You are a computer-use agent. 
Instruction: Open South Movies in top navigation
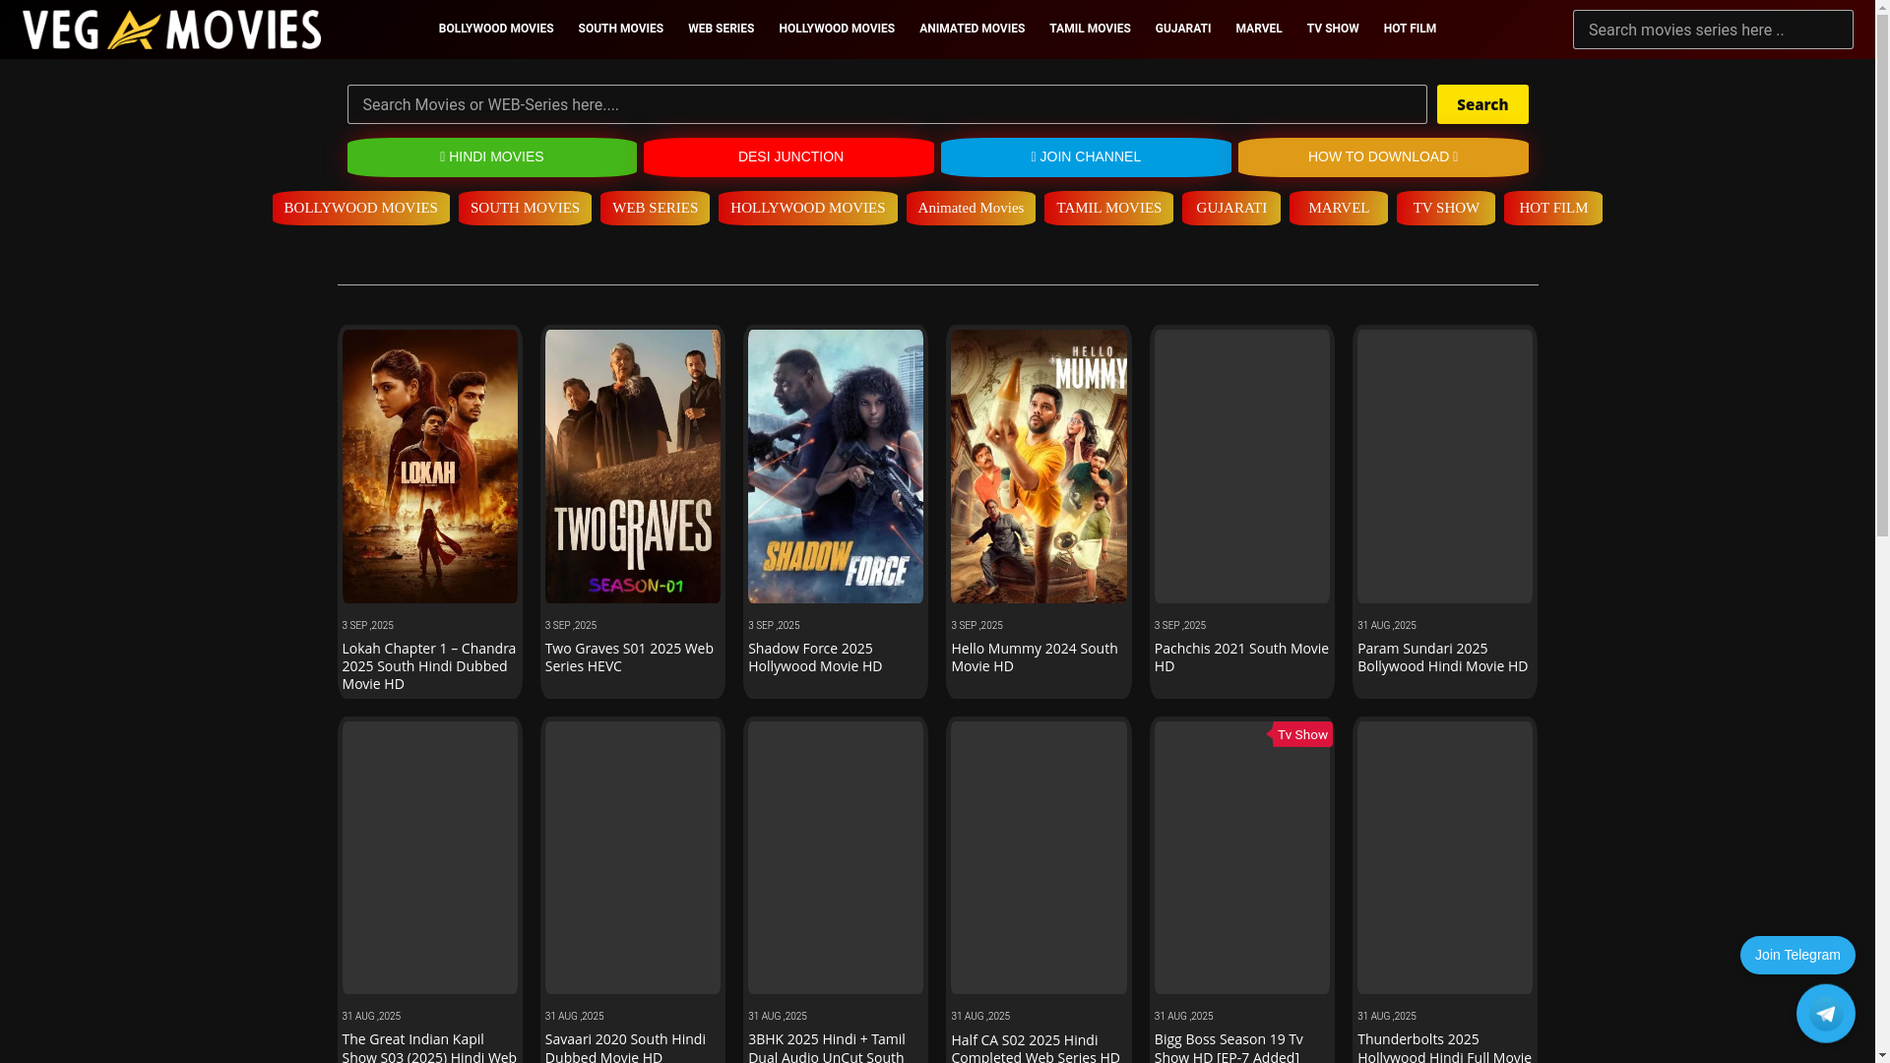(x=620, y=29)
